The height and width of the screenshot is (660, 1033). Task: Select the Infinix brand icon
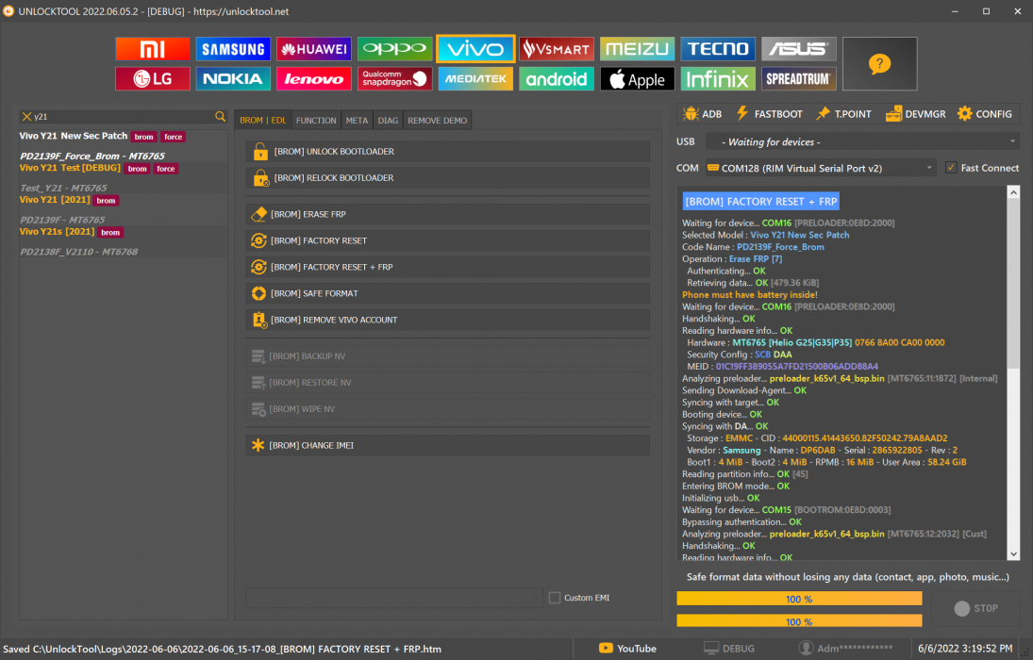(x=717, y=78)
